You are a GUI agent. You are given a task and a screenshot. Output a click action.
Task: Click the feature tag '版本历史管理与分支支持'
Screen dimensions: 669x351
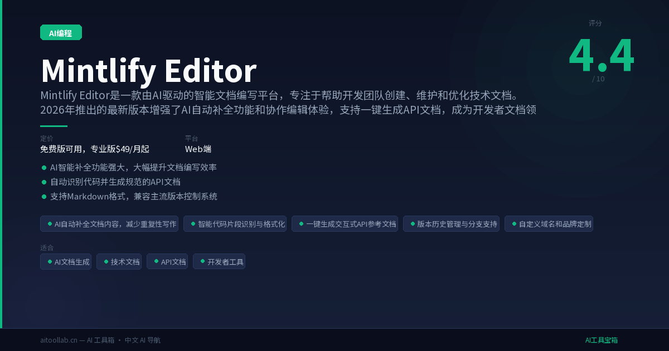click(451, 224)
